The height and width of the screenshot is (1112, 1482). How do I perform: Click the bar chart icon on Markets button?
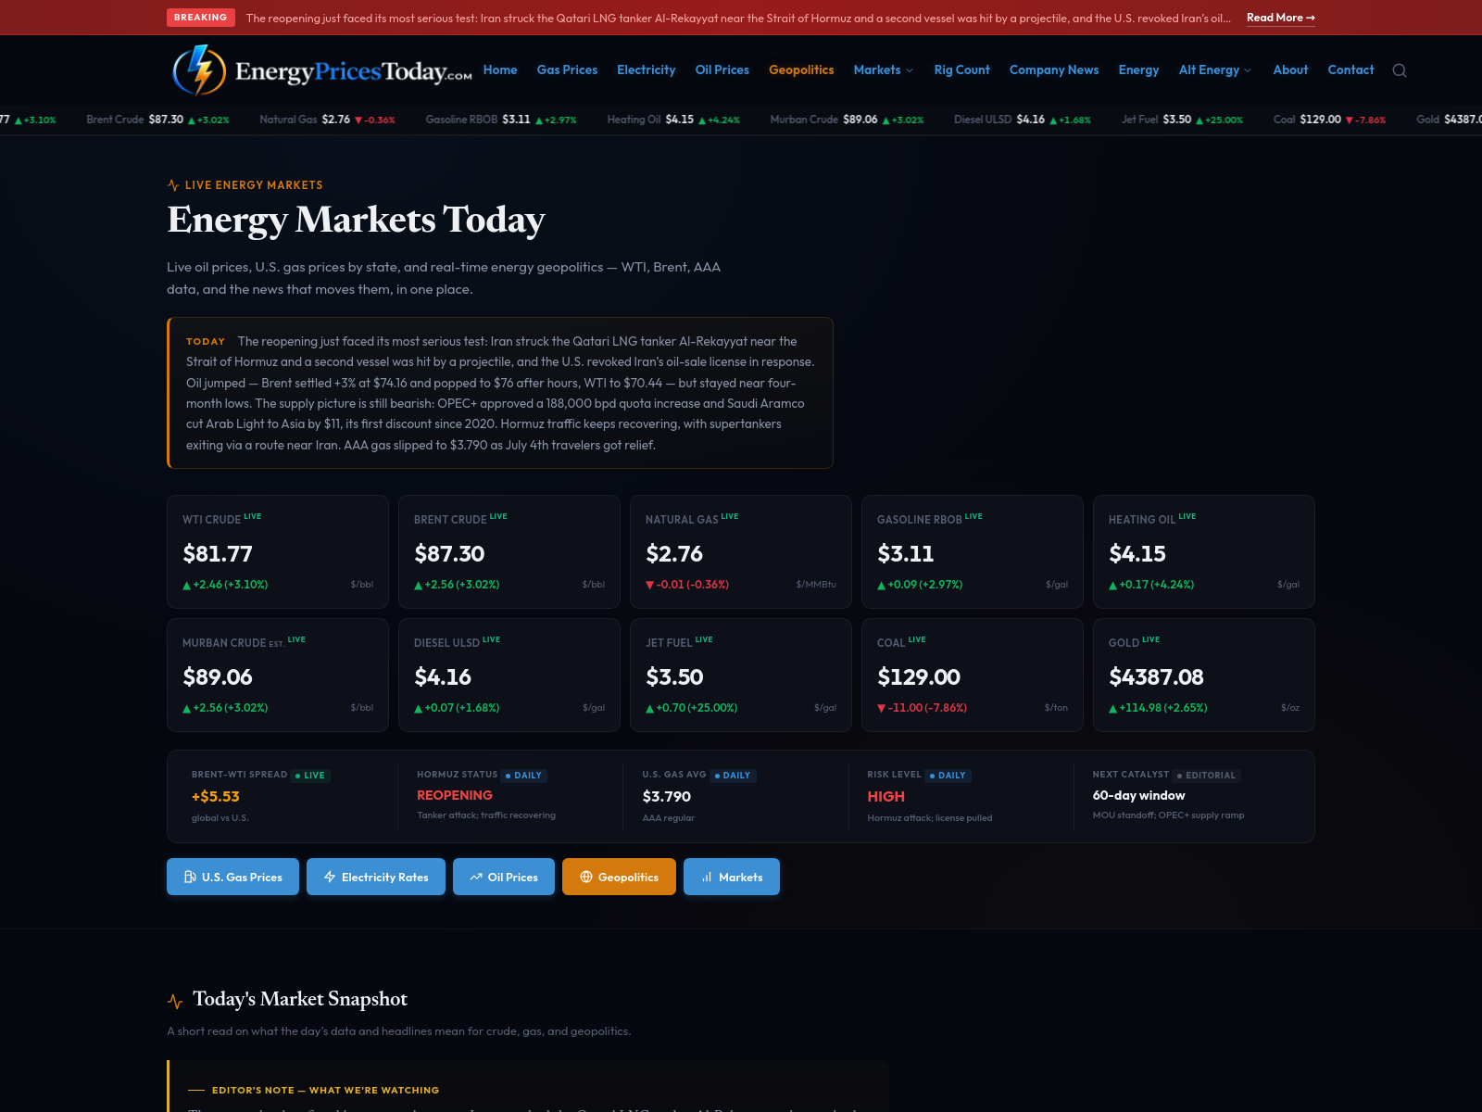tap(707, 877)
